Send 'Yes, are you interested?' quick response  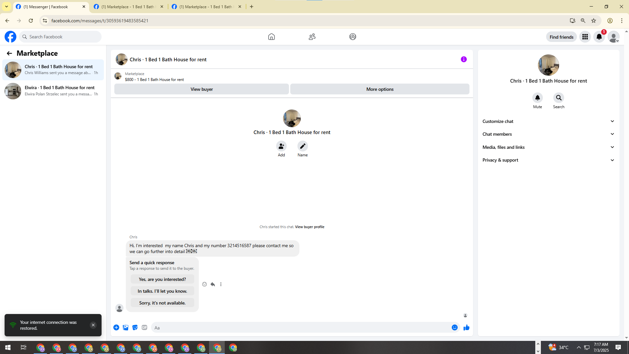click(162, 279)
